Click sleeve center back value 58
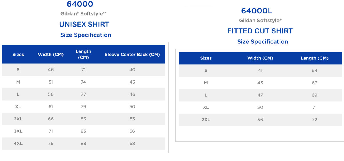 coord(132,143)
